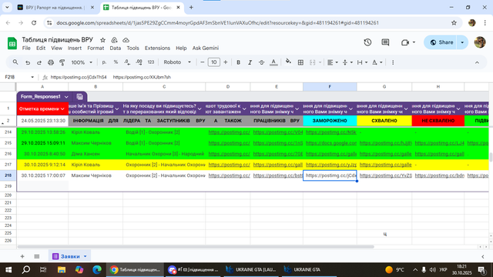Select the СХВАЛЕНО yellow cell
This screenshot has width=493, height=277.
[384, 121]
